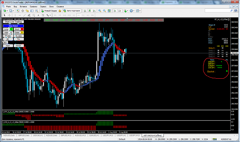
Task: Select the Fibonacci retracement tool
Action: [x=34, y=15]
